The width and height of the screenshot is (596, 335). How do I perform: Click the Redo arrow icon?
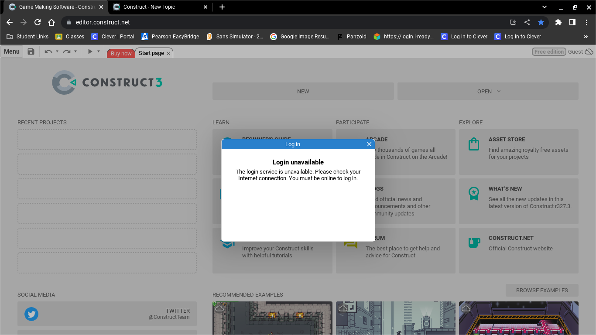66,51
